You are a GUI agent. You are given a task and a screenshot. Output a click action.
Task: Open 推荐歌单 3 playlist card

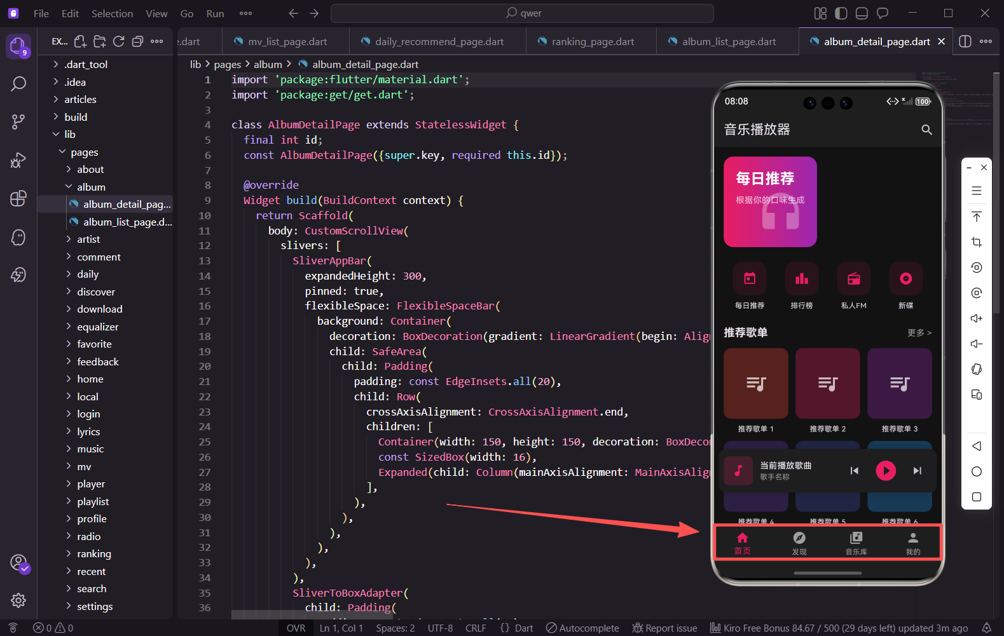[x=900, y=383]
